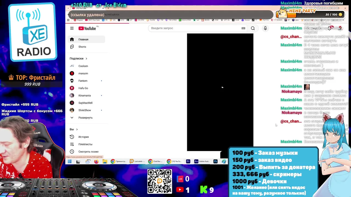Open the Grok bookmark

236,20
